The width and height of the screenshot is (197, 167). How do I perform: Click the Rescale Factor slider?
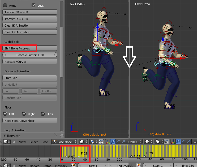(x=30, y=55)
